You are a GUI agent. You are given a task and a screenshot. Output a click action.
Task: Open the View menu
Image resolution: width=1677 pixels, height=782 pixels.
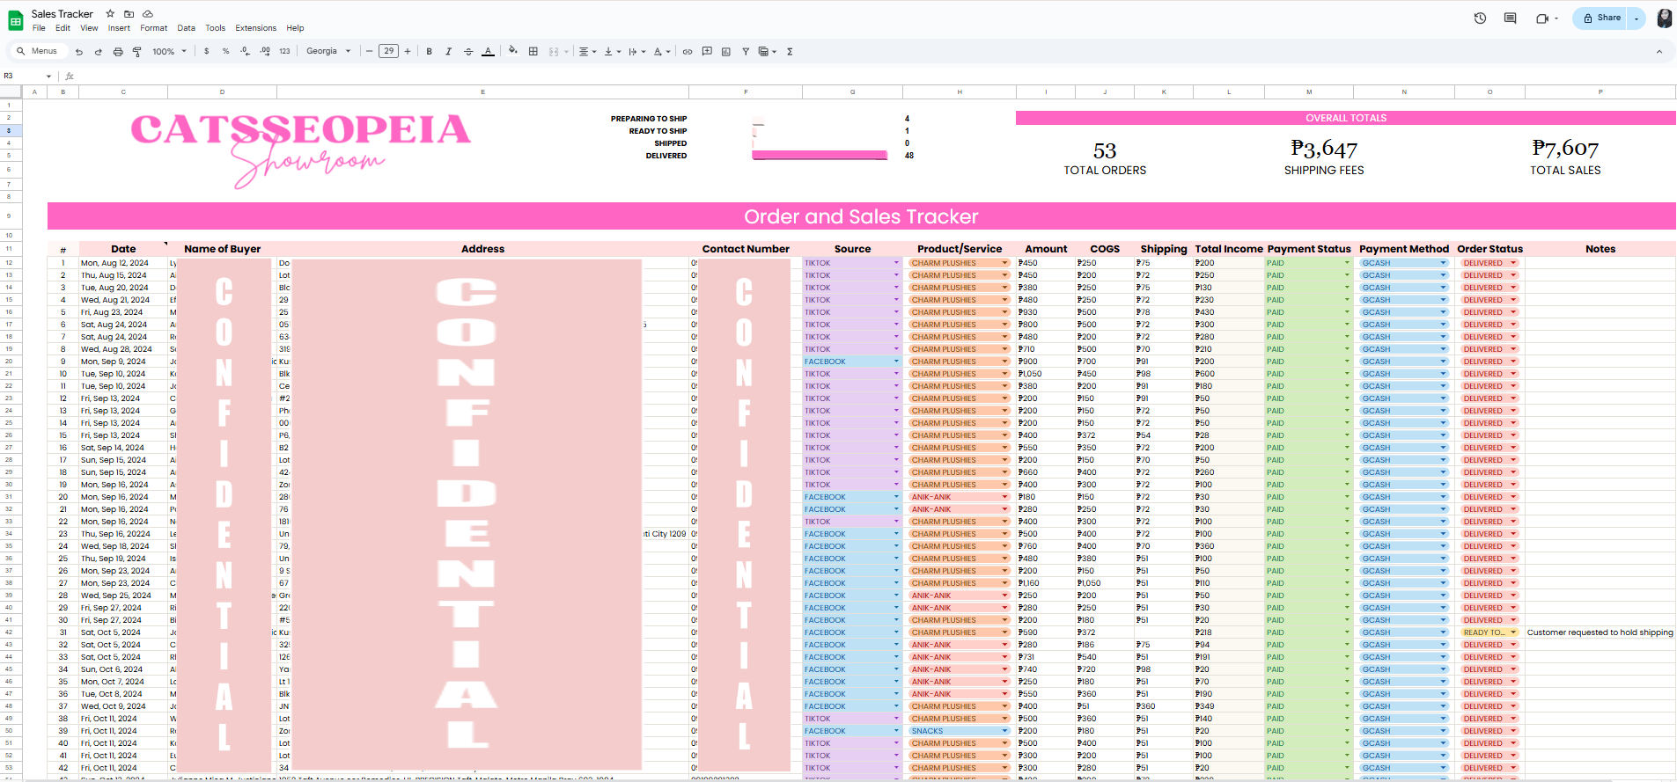(x=89, y=28)
